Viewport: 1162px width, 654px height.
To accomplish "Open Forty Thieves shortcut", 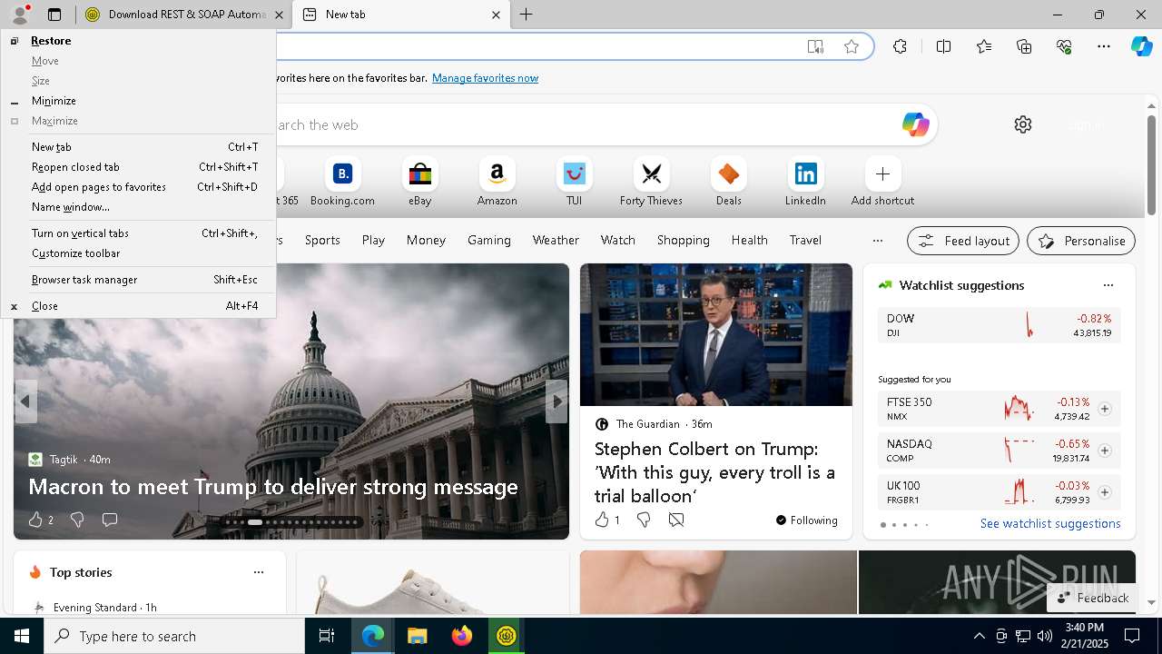I will click(x=651, y=183).
